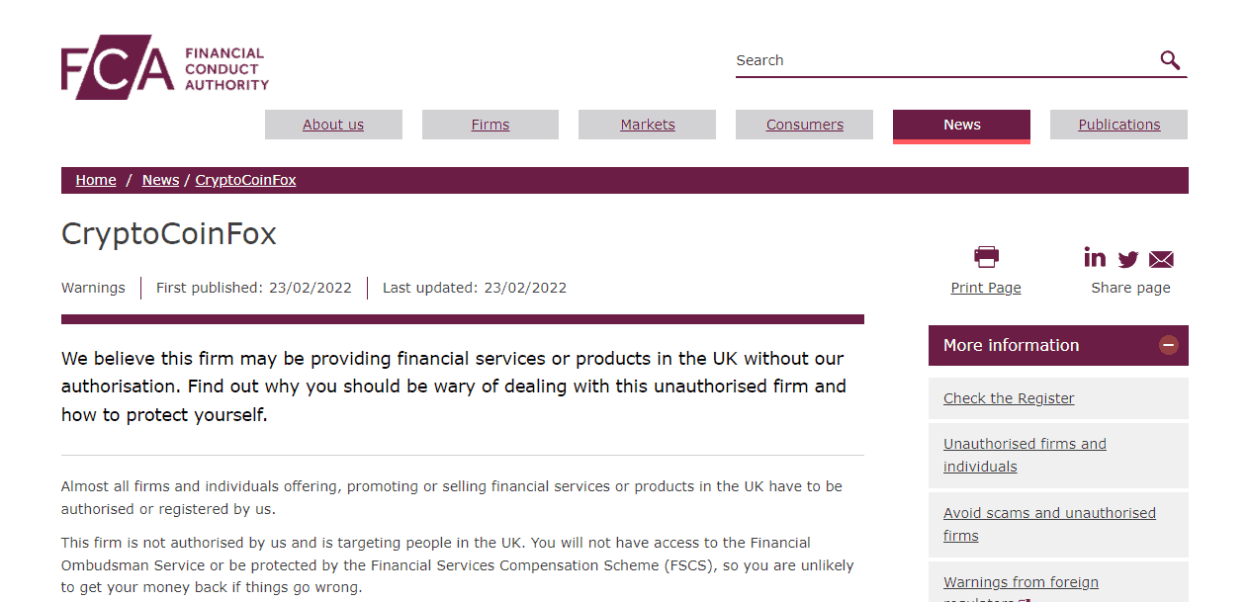This screenshot has width=1249, height=602.
Task: Open the Firms menu
Action: [x=491, y=125]
